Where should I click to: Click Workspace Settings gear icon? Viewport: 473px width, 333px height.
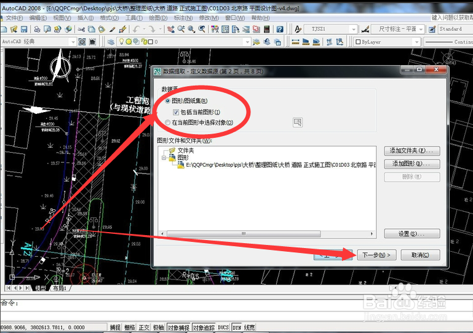coord(82,42)
